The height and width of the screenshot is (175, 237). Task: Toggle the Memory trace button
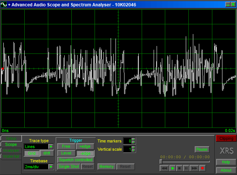tap(107, 166)
